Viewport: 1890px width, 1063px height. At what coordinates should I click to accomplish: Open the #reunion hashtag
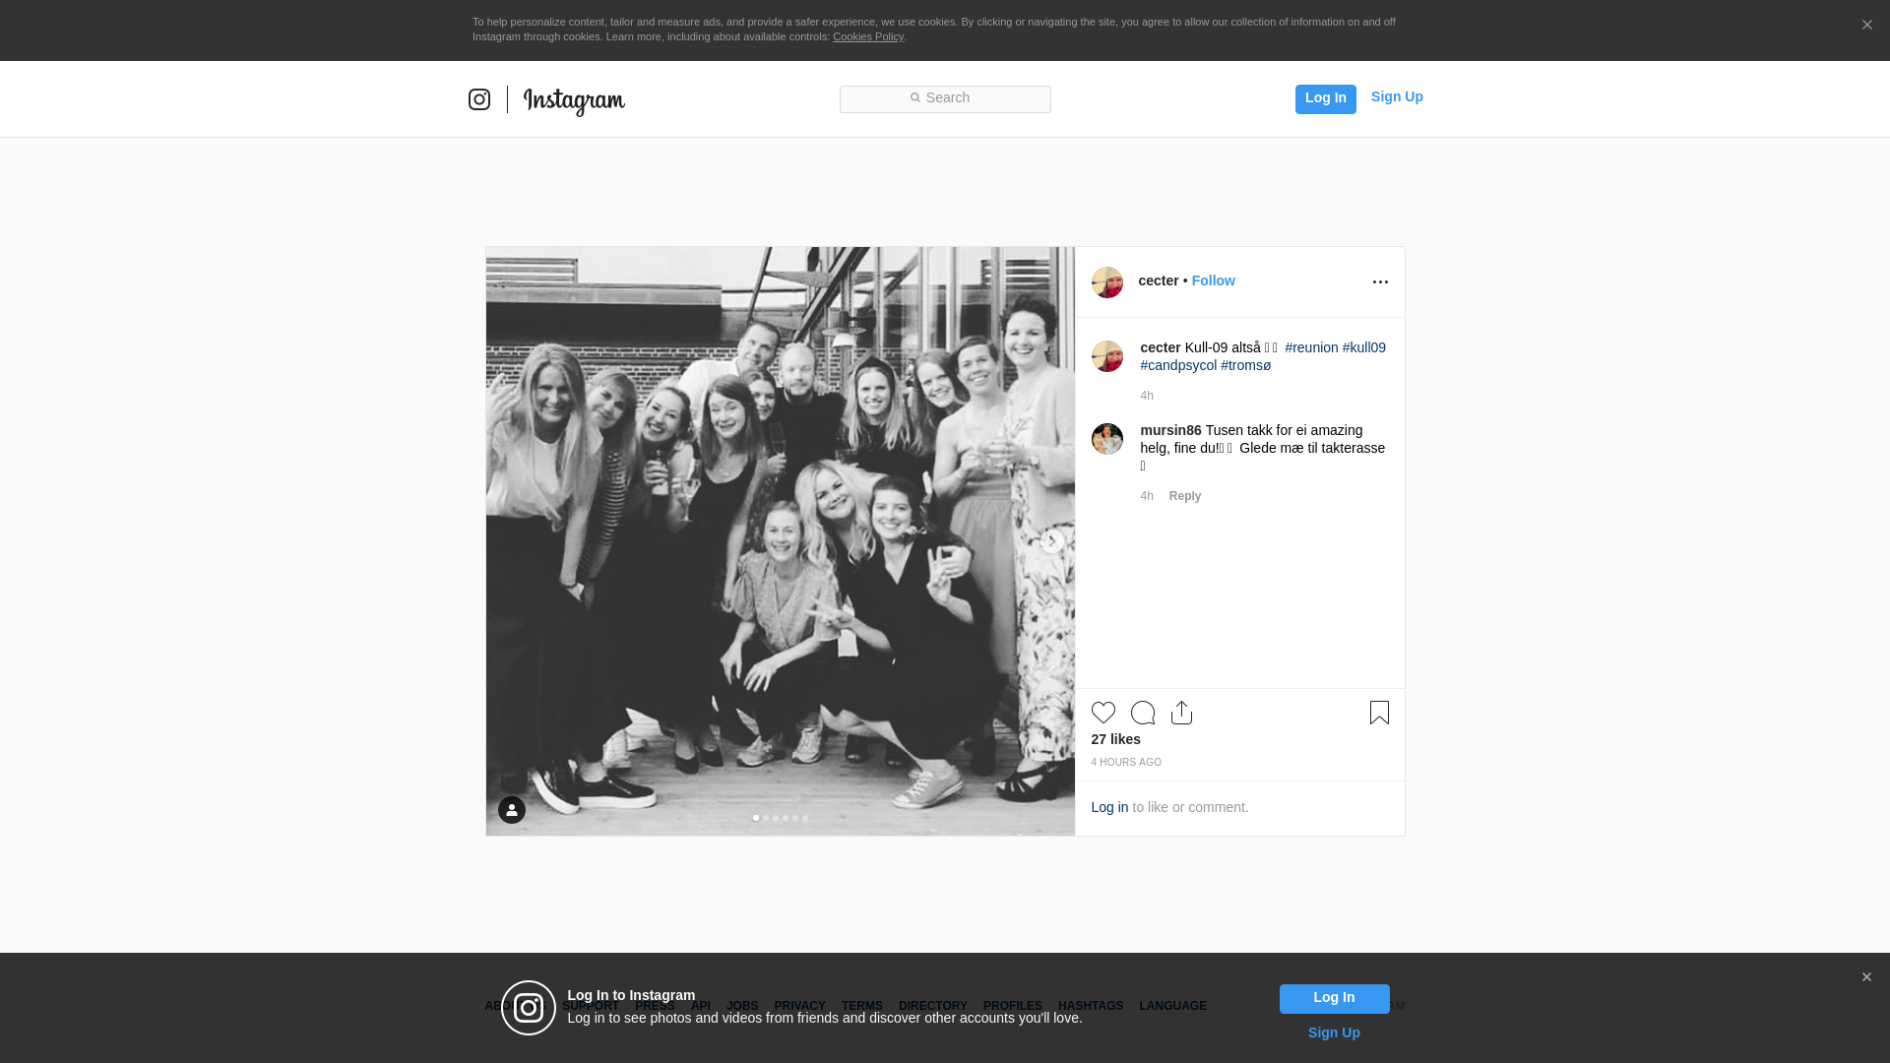1311,348
